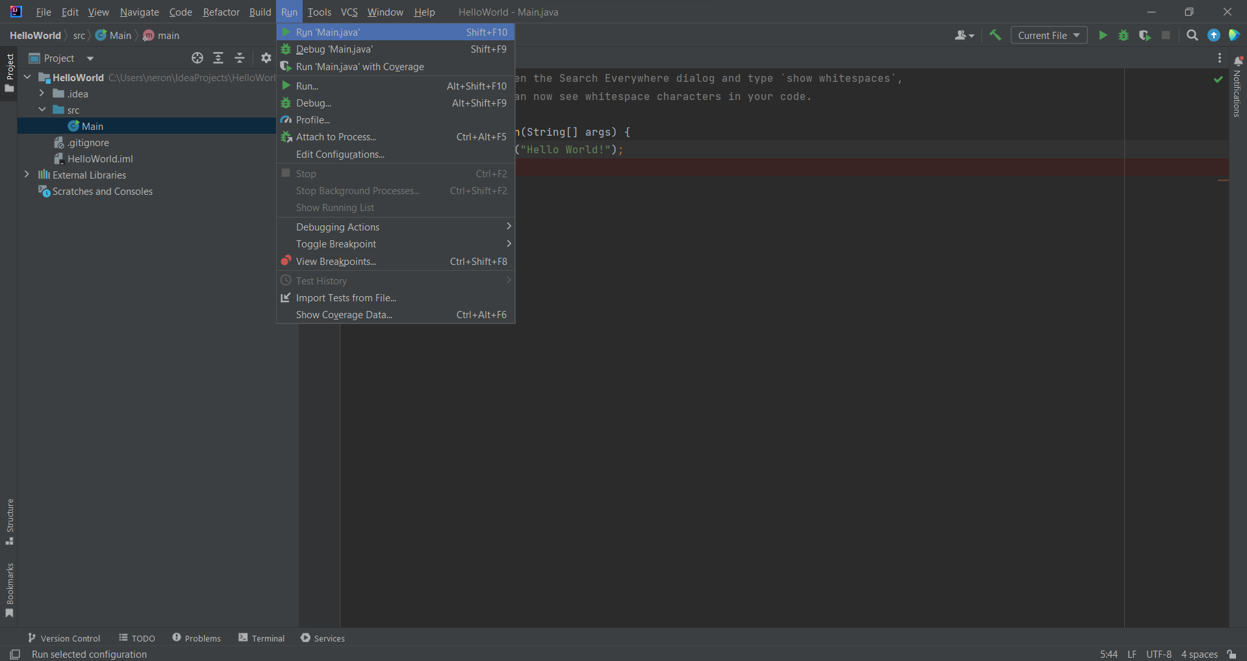This screenshot has height=661, width=1247.
Task: Open the Current File run configuration dropdown
Action: point(1048,36)
